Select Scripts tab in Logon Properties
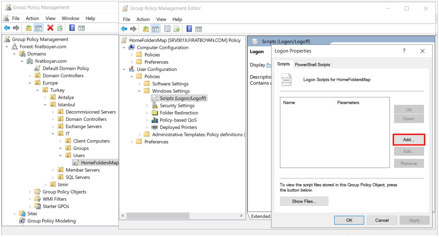This screenshot has width=439, height=237. [283, 64]
